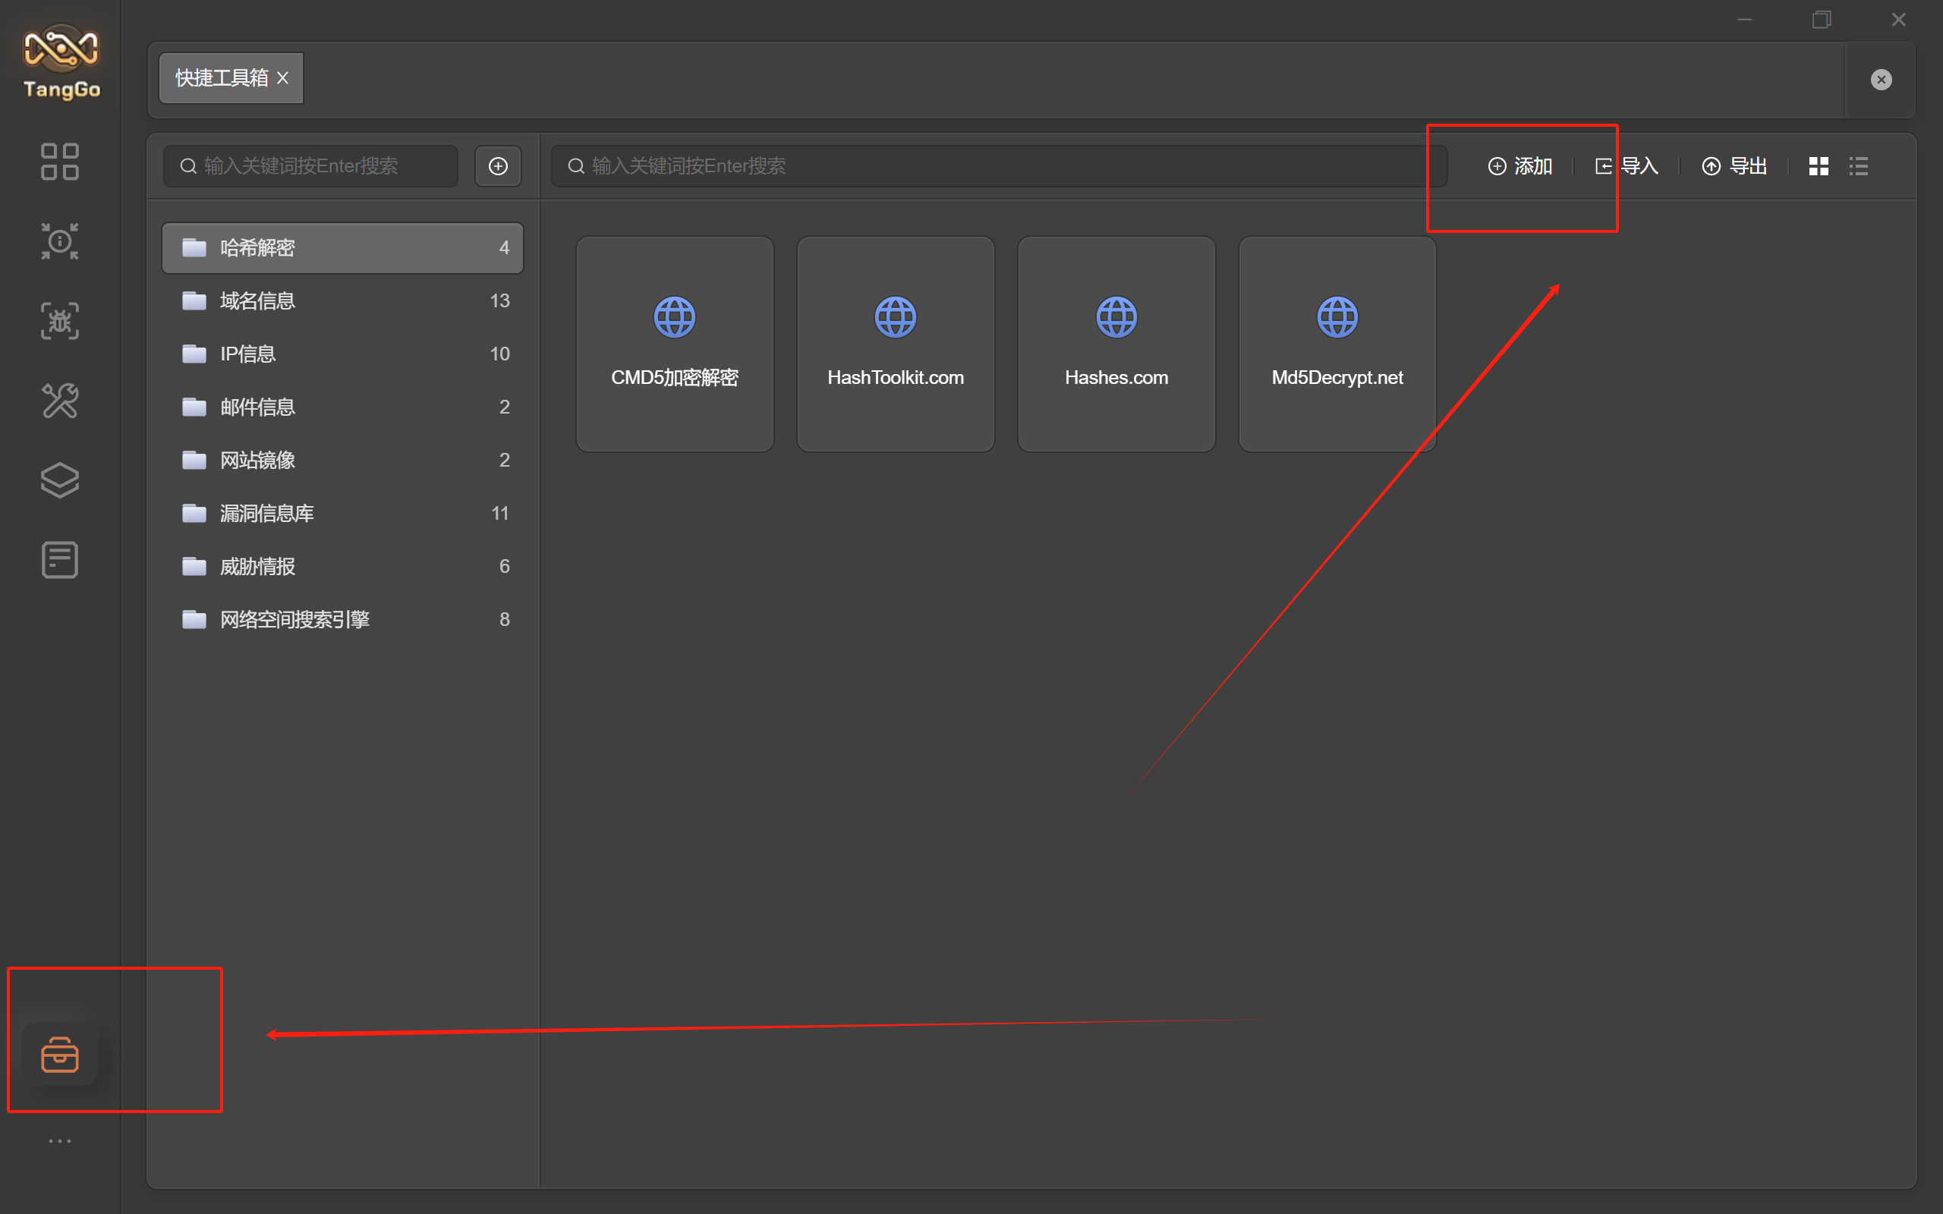
Task: Select the 哈希解密 category
Action: tap(343, 248)
